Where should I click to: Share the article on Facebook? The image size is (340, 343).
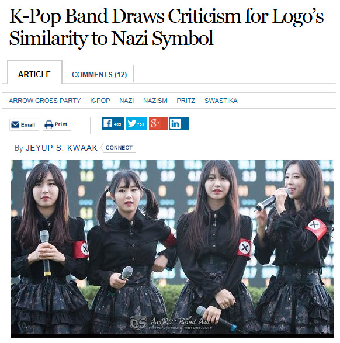pos(113,124)
